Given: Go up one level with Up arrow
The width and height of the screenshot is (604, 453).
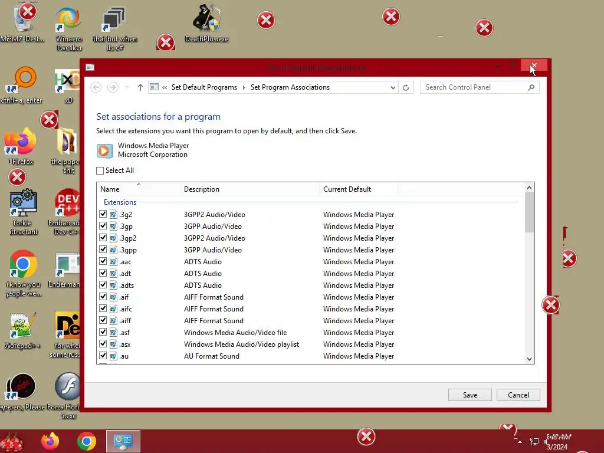Looking at the screenshot, I should click(140, 87).
